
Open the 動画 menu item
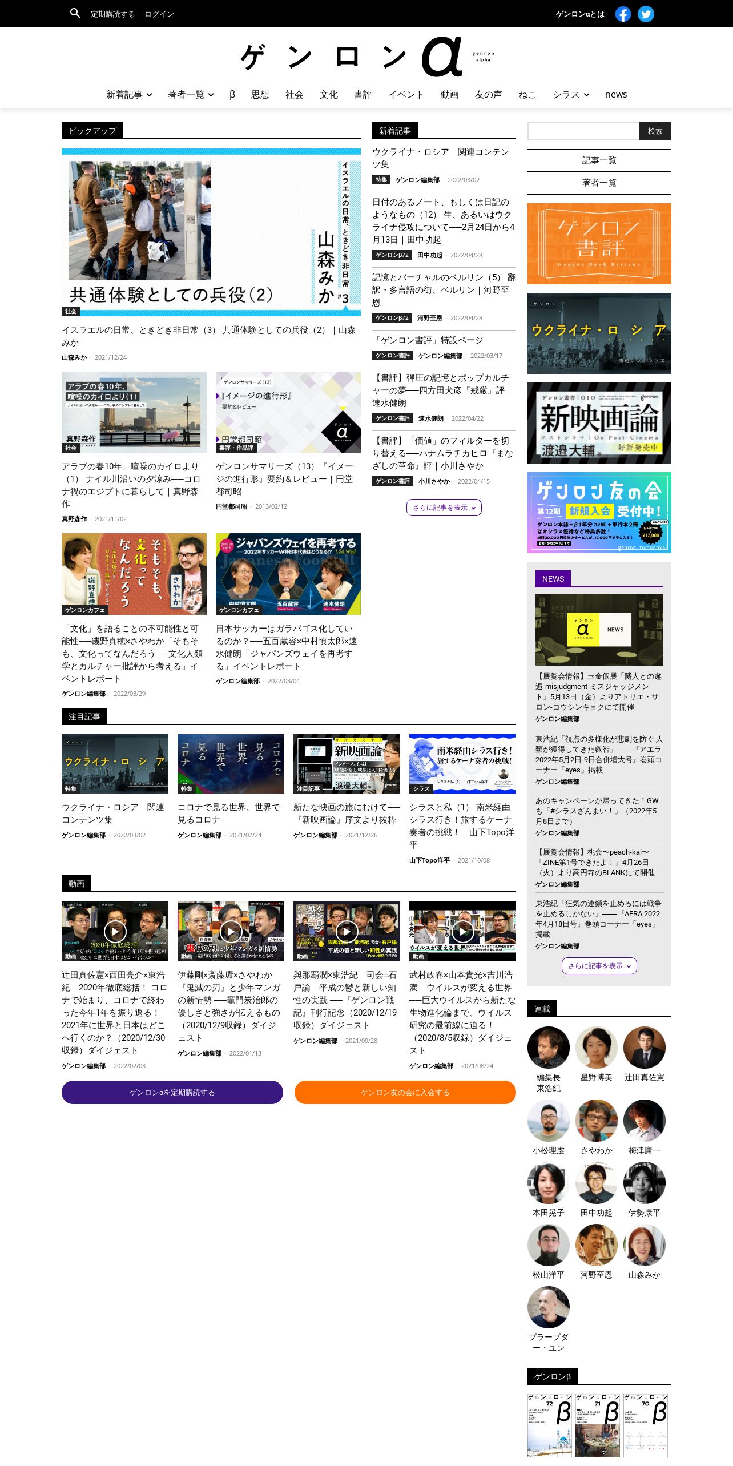450,95
